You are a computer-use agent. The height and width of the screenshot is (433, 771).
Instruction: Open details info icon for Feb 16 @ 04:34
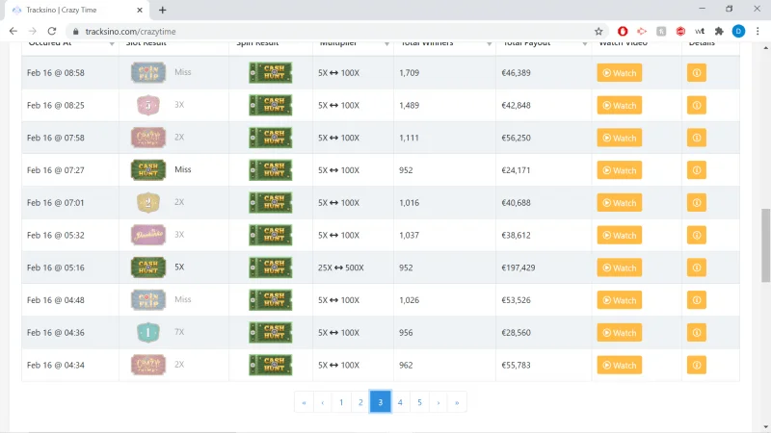[696, 365]
